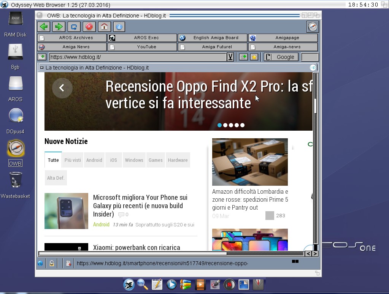Open the magnifying glass dock icon
389x294 pixels.
[143, 284]
